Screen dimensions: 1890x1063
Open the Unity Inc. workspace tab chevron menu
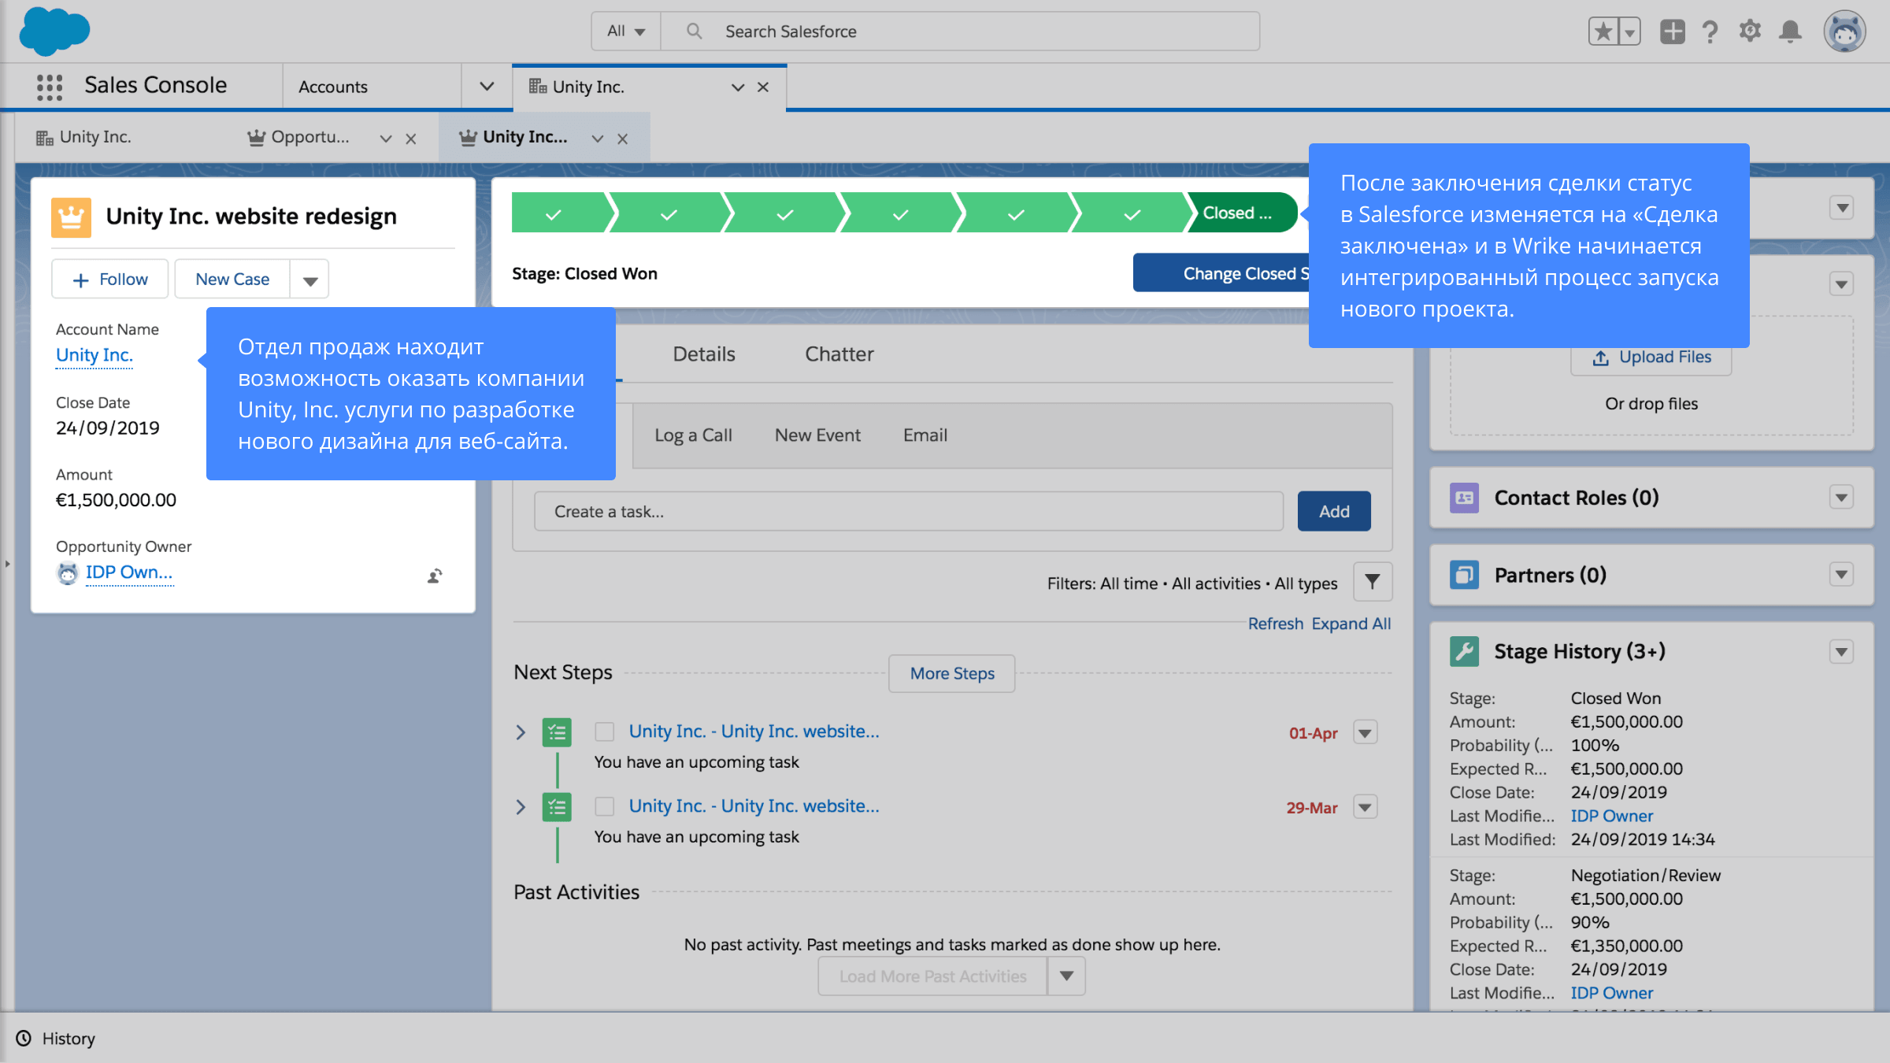[737, 87]
